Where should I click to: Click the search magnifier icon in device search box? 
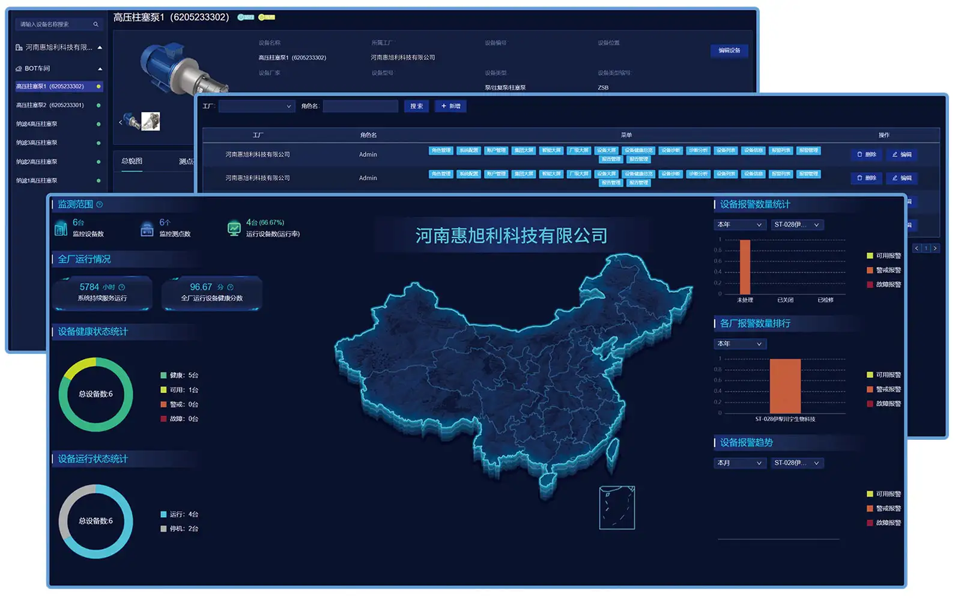pyautogui.click(x=95, y=25)
